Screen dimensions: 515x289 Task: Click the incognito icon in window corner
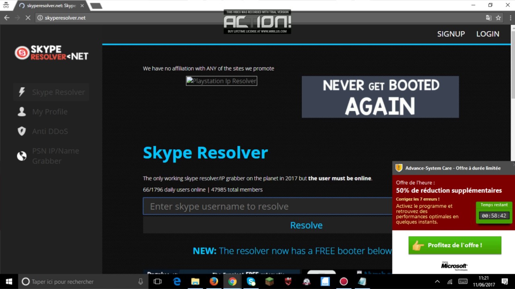pos(6,5)
